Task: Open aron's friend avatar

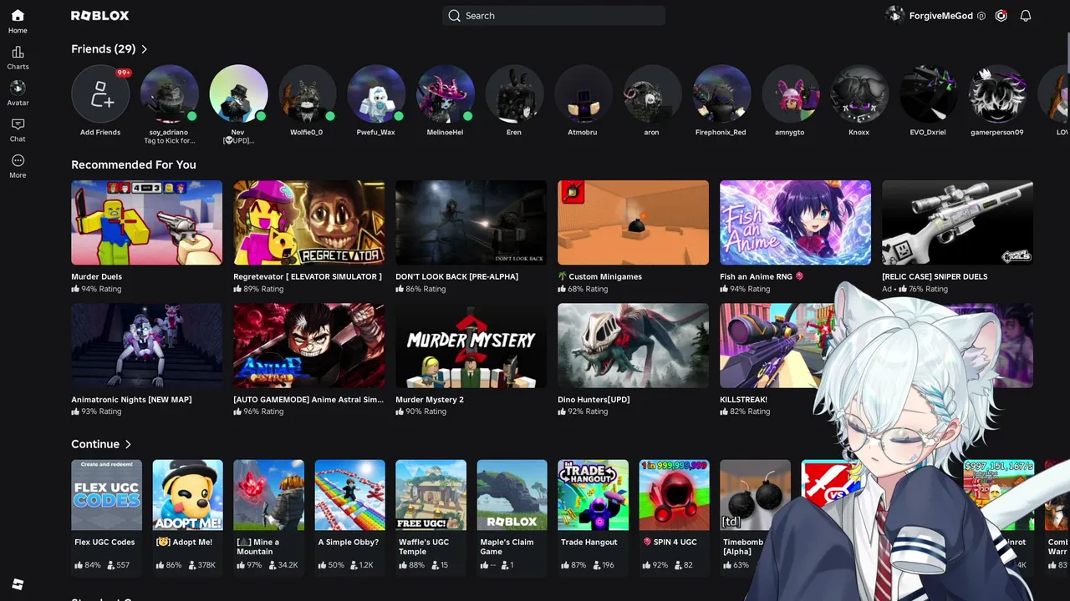Action: [x=652, y=94]
